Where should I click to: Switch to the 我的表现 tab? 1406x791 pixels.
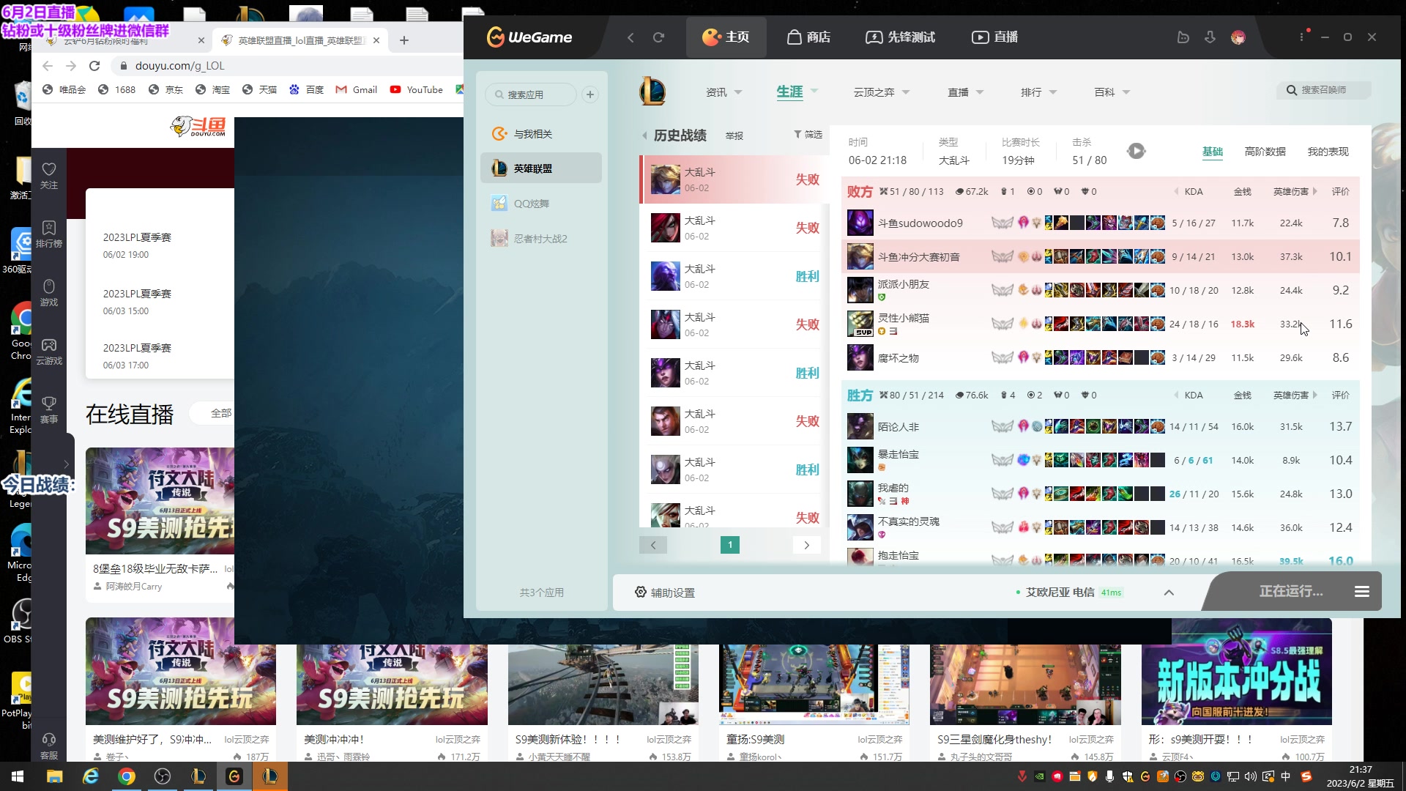(1328, 152)
